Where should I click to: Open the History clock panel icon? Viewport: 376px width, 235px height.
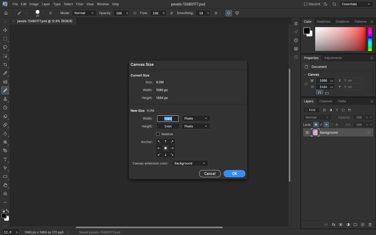tap(296, 57)
